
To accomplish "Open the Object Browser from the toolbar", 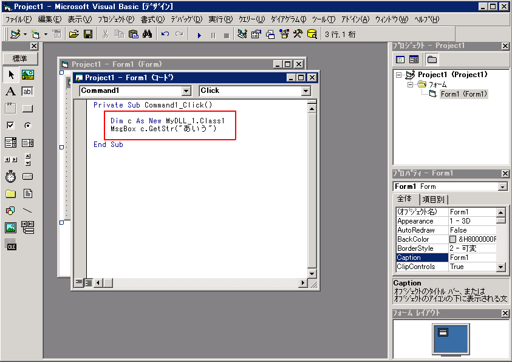I will click(283, 35).
